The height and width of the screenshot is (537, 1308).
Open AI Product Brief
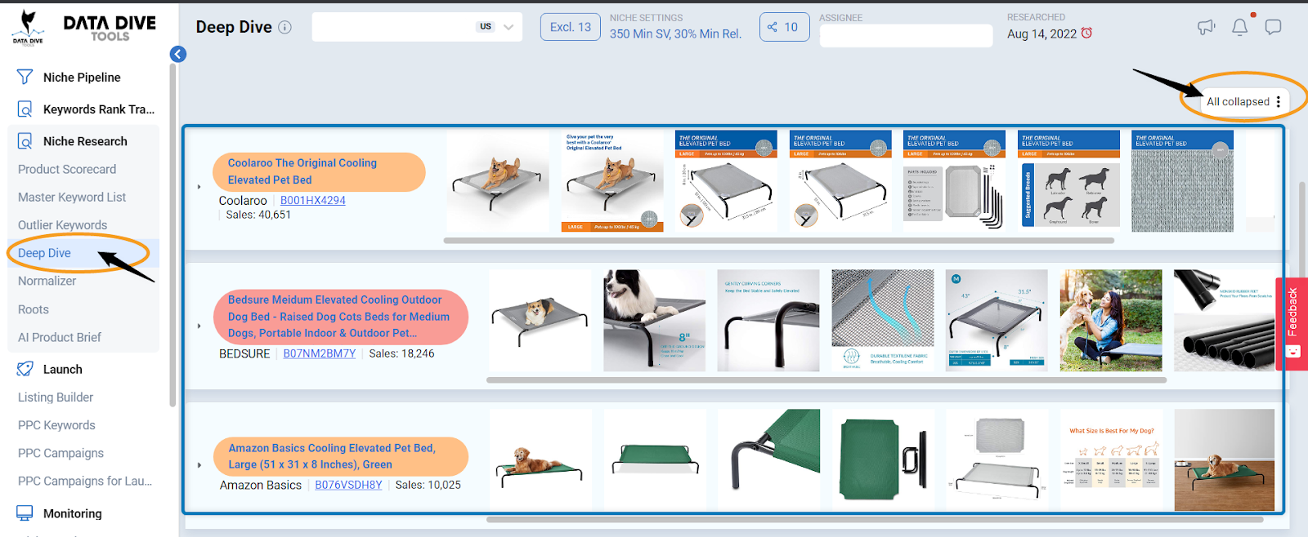point(60,337)
